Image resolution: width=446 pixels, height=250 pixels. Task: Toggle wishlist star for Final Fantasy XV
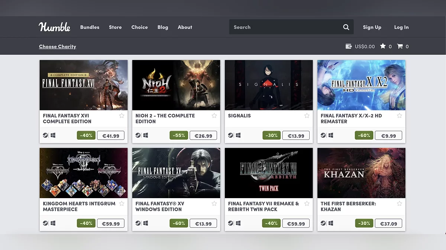[x=214, y=204]
